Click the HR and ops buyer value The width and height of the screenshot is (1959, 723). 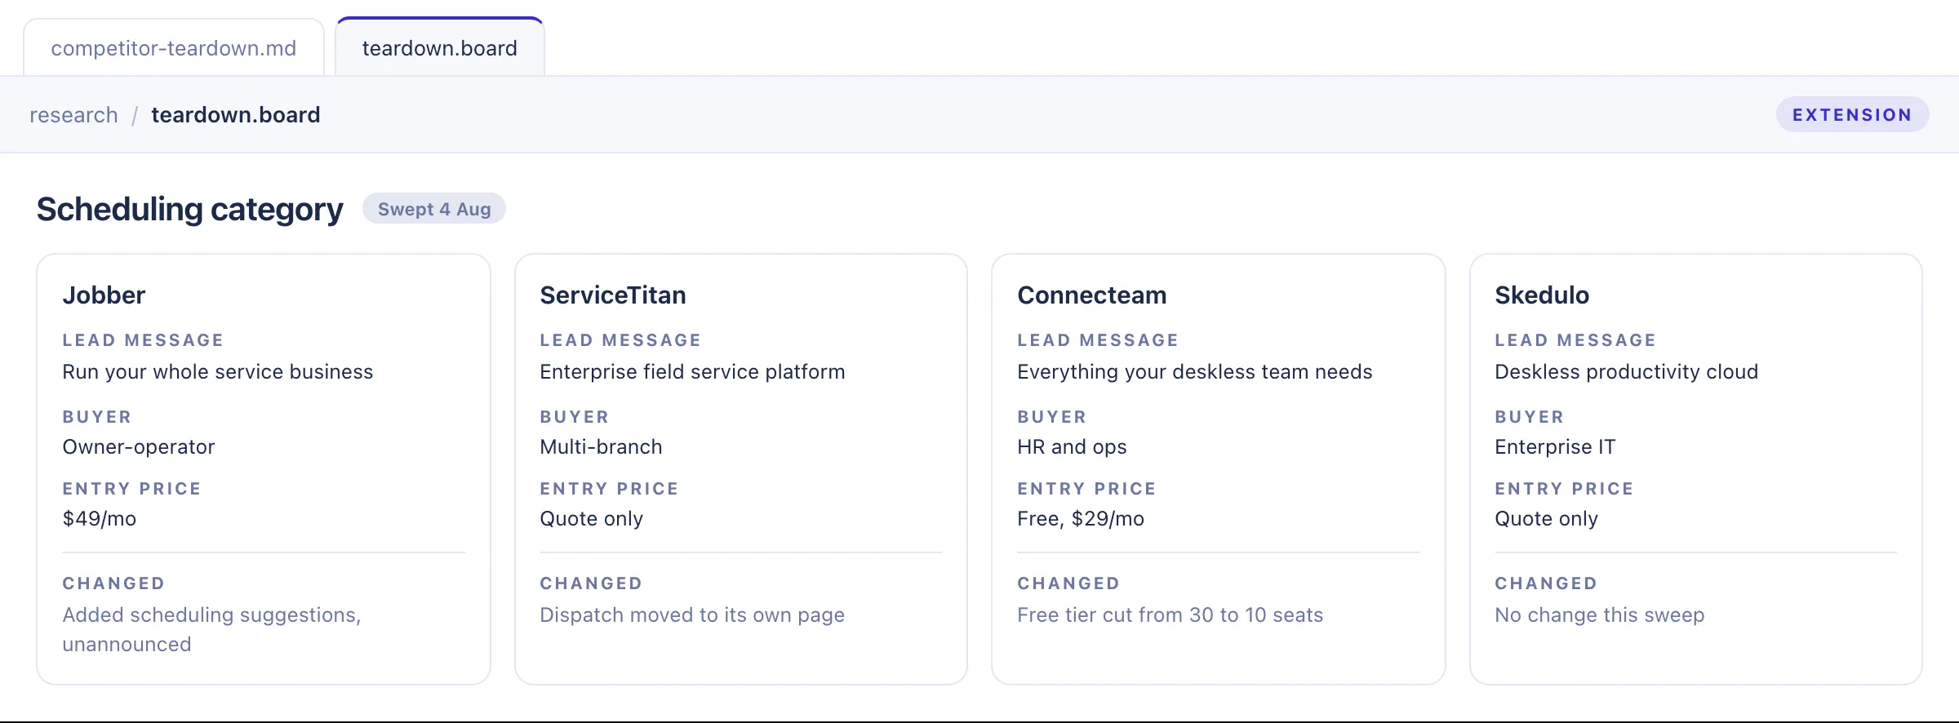pos(1072,447)
